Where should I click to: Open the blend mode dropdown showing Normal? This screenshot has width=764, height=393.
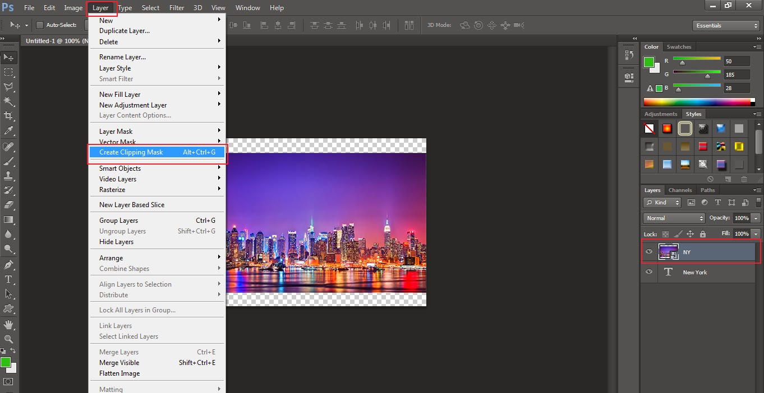click(x=673, y=218)
